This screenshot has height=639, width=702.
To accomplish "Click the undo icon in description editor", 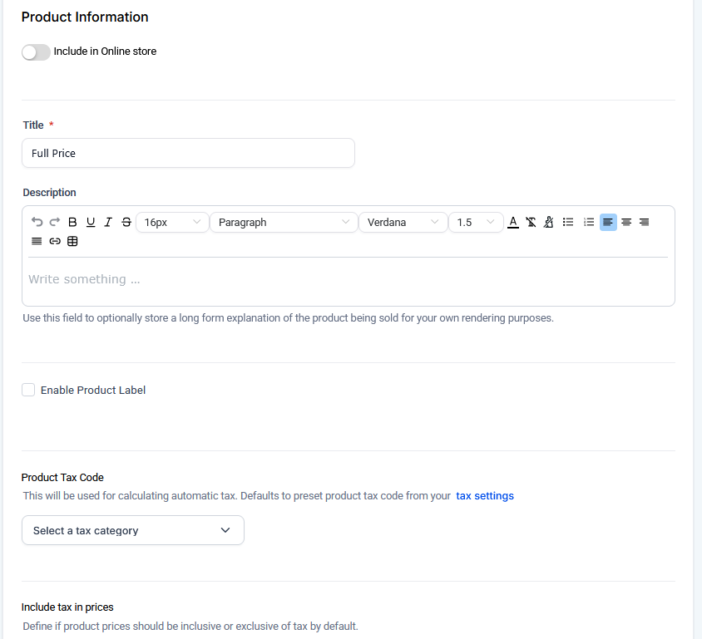I will [37, 222].
